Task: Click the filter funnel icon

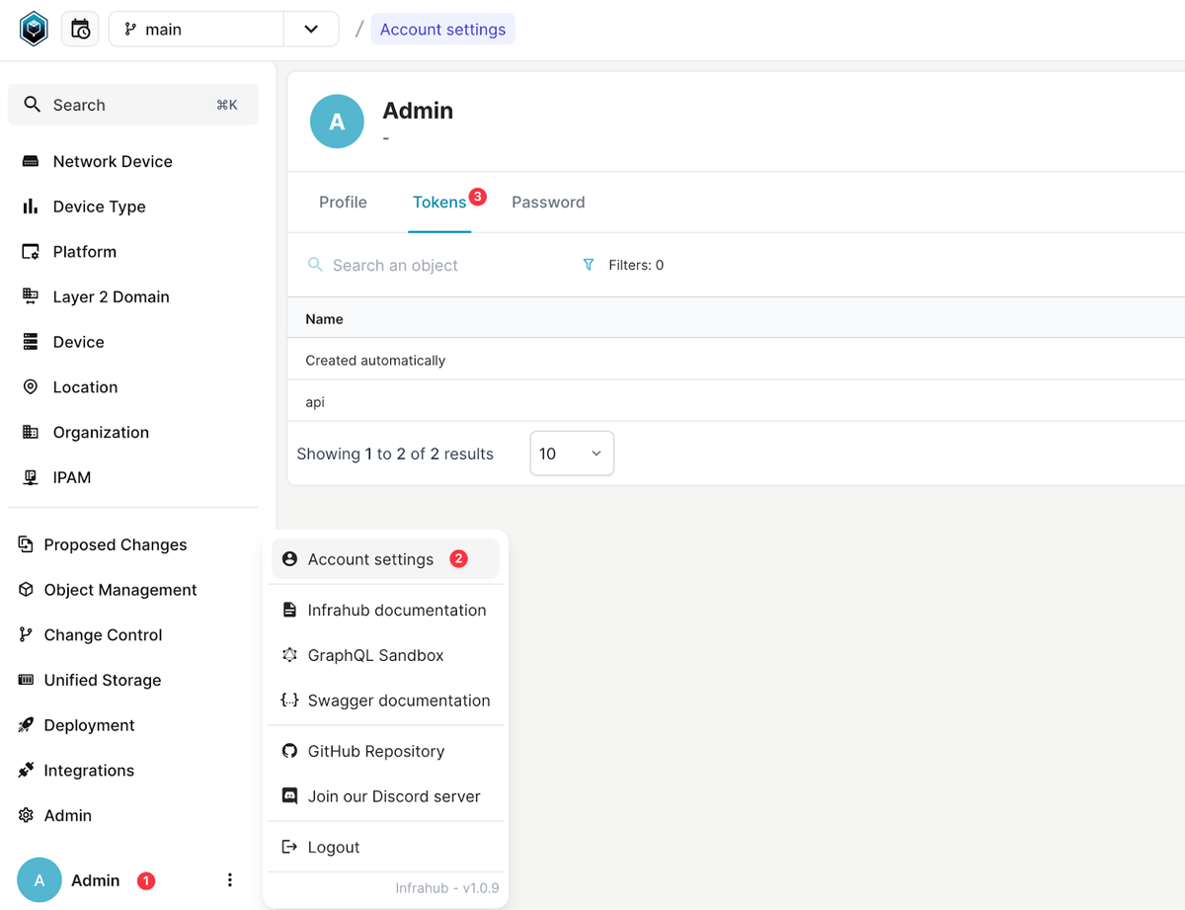Action: tap(589, 265)
